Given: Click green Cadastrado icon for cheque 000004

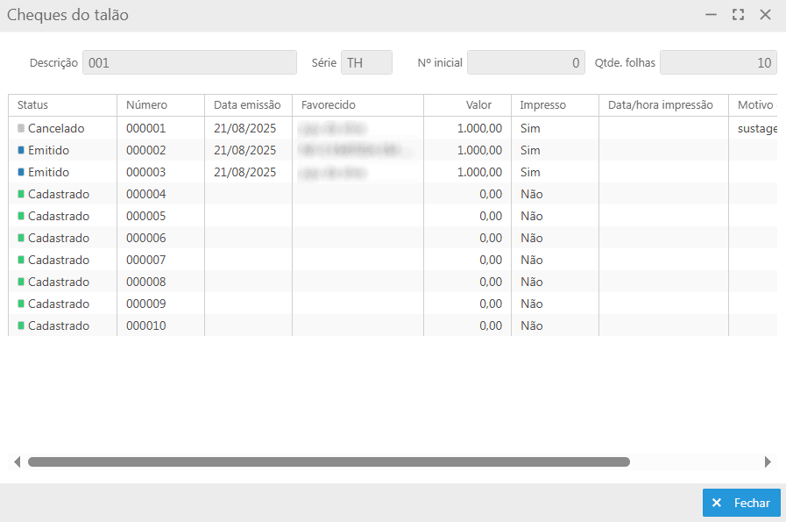Looking at the screenshot, I should 21,194.
